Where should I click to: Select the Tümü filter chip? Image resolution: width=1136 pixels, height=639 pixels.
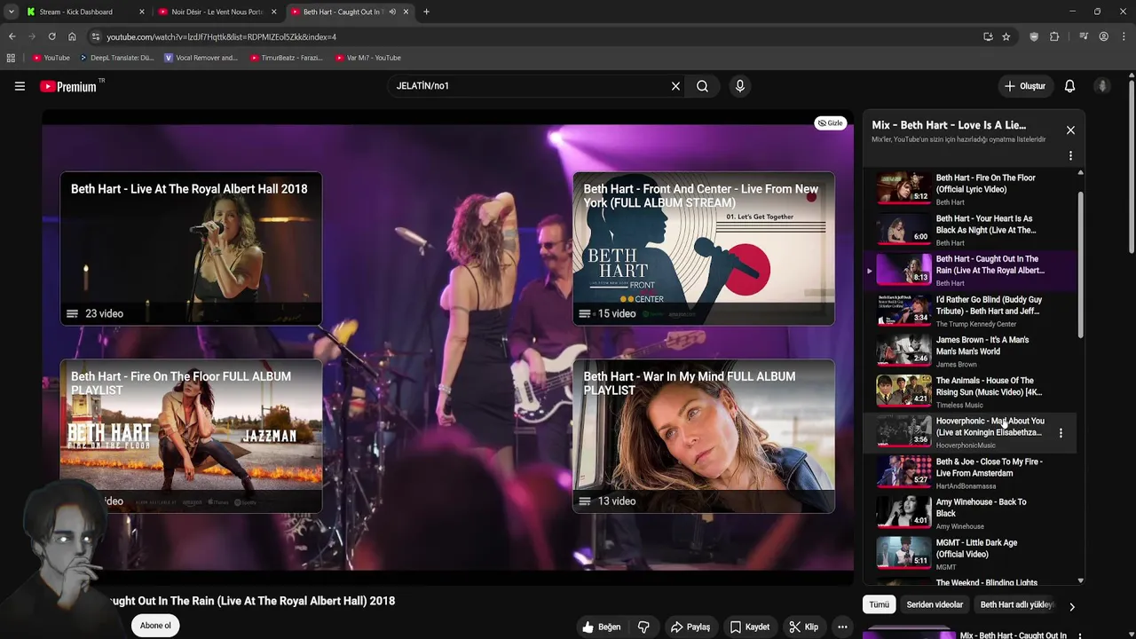(879, 604)
